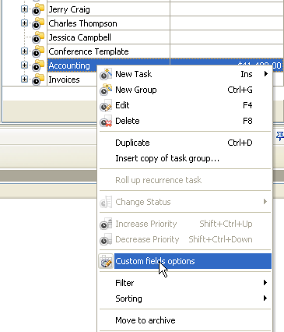Click the Conference Template folder icon
Image resolution: width=284 pixels, height=332 pixels.
click(x=38, y=51)
